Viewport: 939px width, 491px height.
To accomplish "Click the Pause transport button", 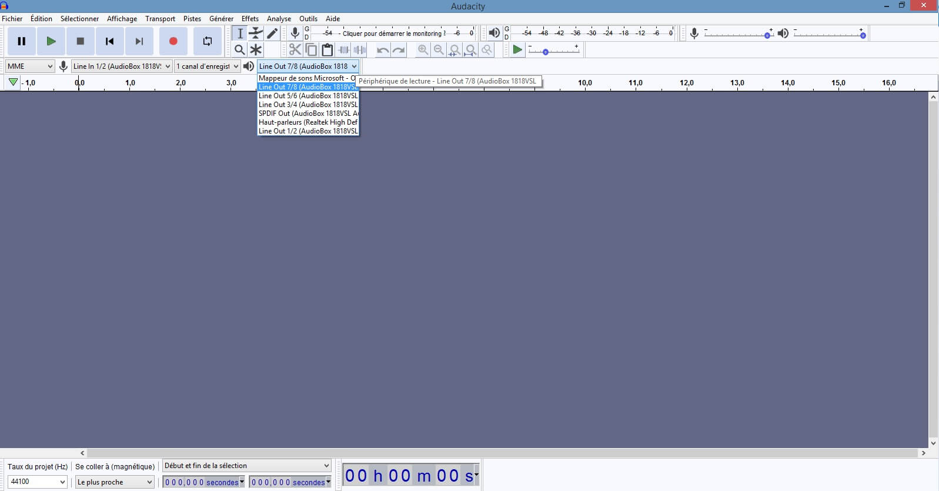I will coord(22,41).
